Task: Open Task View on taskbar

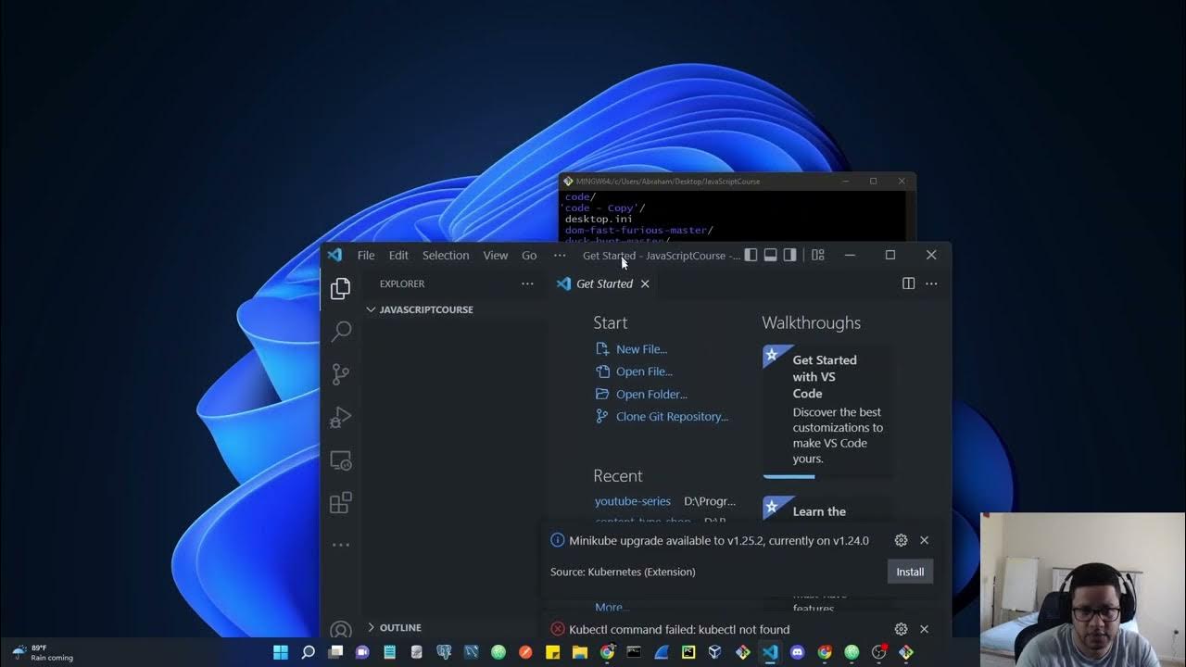Action: (335, 652)
